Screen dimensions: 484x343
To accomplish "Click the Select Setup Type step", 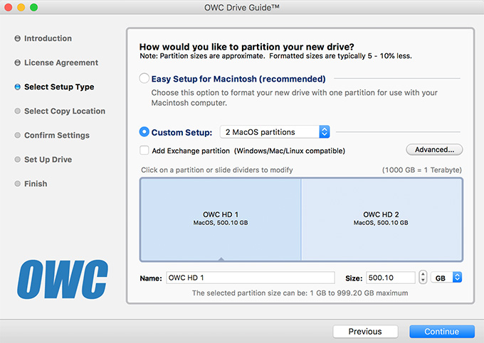I will tap(59, 87).
